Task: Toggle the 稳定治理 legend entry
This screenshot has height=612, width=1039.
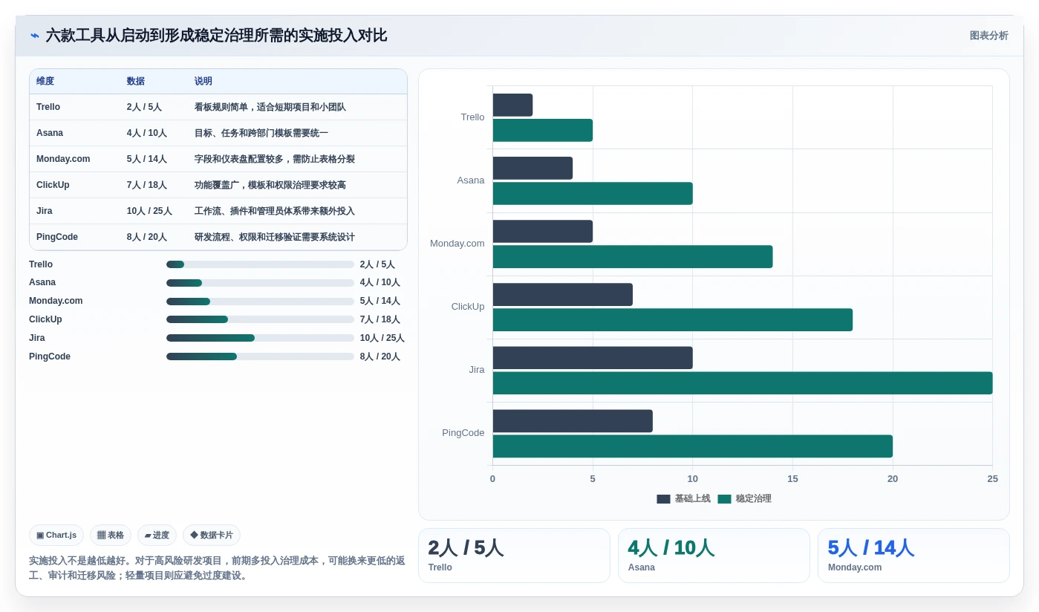Action: pos(744,499)
